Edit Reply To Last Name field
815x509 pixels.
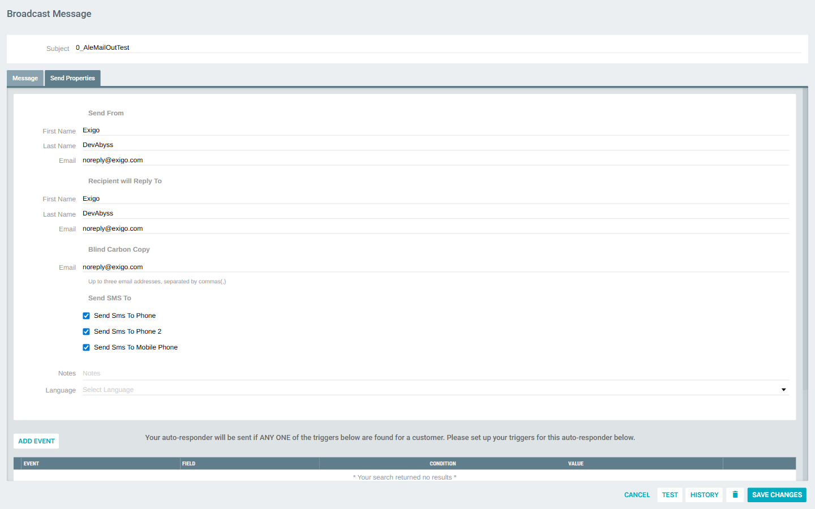pyautogui.click(x=435, y=213)
